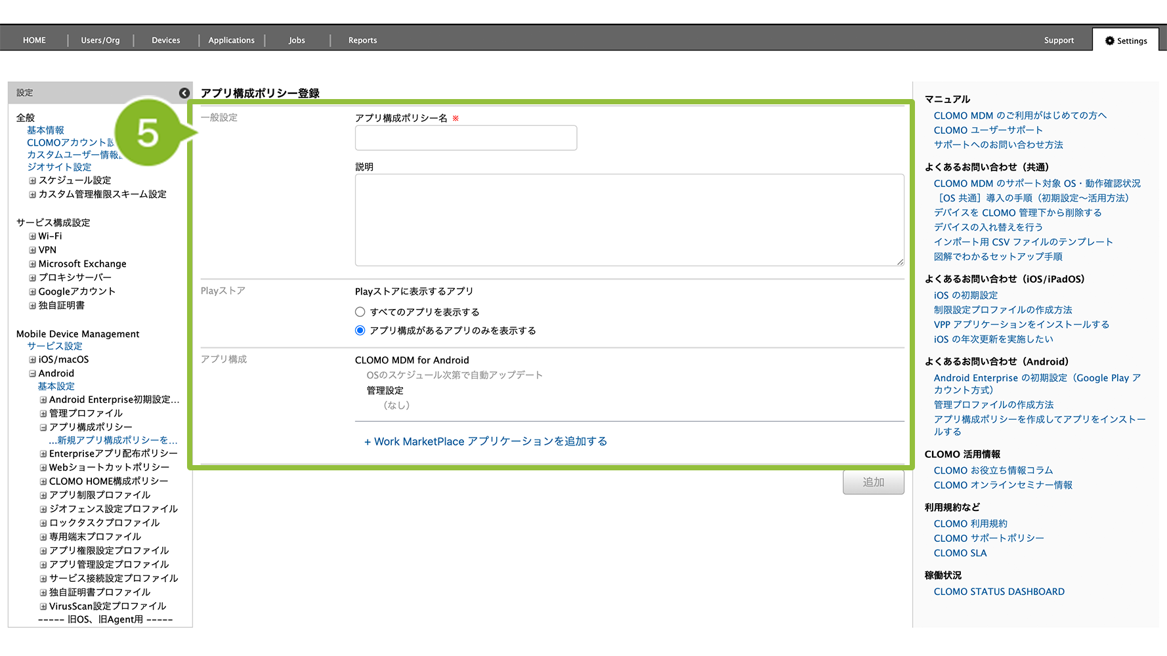Open the 基本情報 link under 全般

[x=45, y=131]
